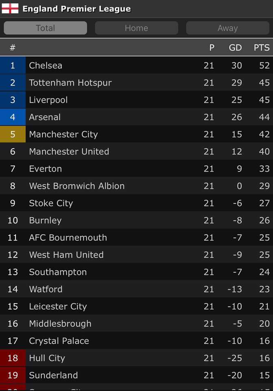Open Everton team row
The height and width of the screenshot is (391, 273).
point(45,169)
